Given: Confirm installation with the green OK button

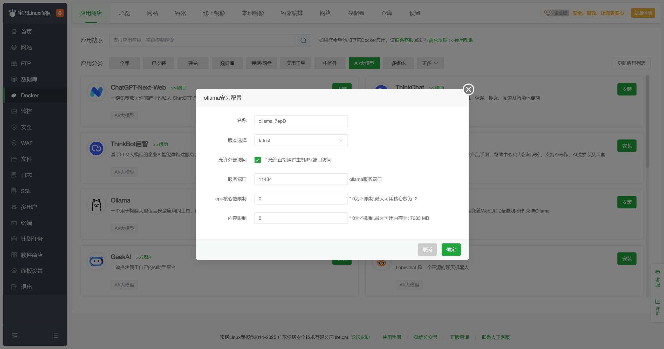Looking at the screenshot, I should click(451, 250).
